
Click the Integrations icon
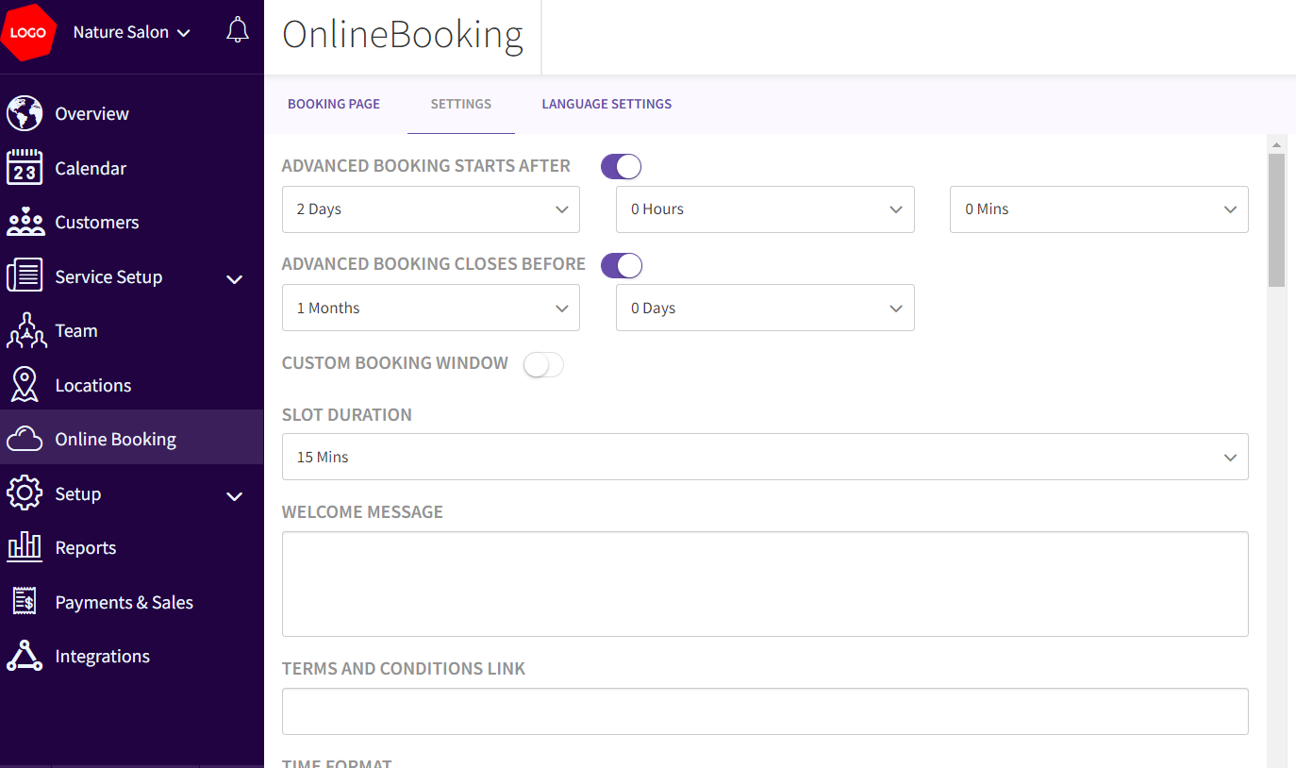click(25, 655)
